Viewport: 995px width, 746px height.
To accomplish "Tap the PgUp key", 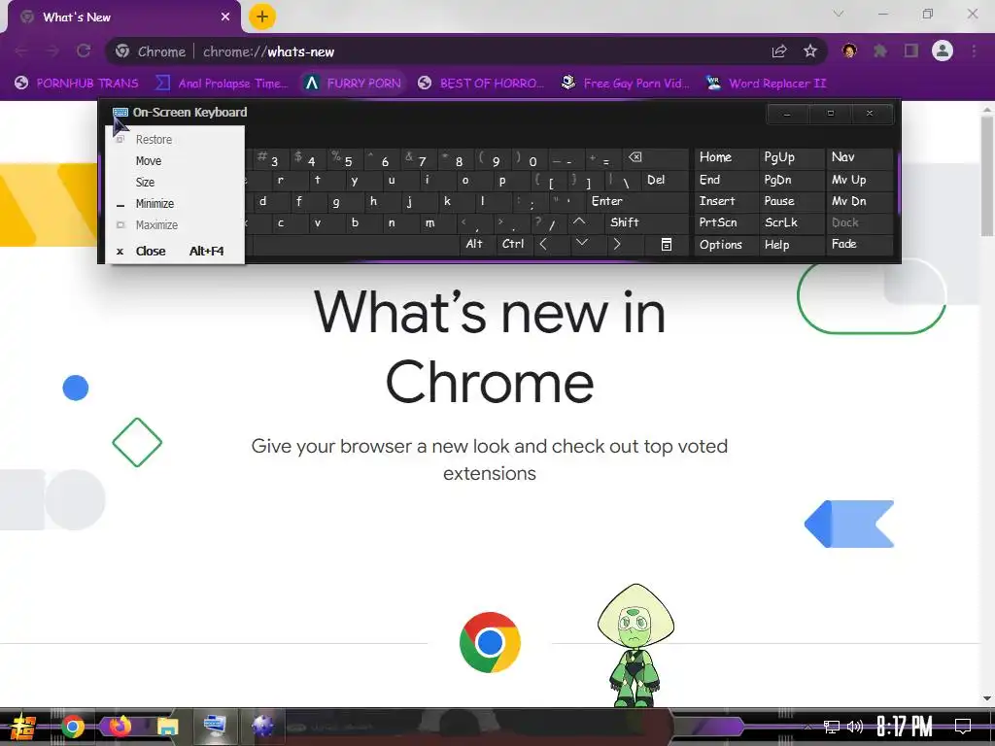I will pyautogui.click(x=791, y=157).
